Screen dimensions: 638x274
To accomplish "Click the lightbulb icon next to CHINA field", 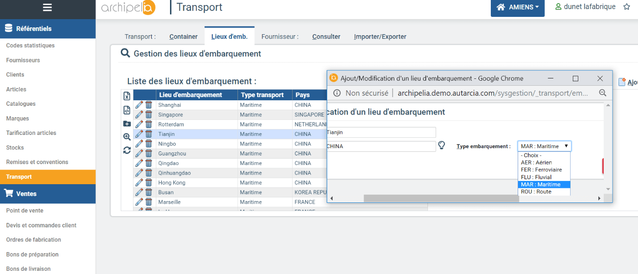I will 441,145.
